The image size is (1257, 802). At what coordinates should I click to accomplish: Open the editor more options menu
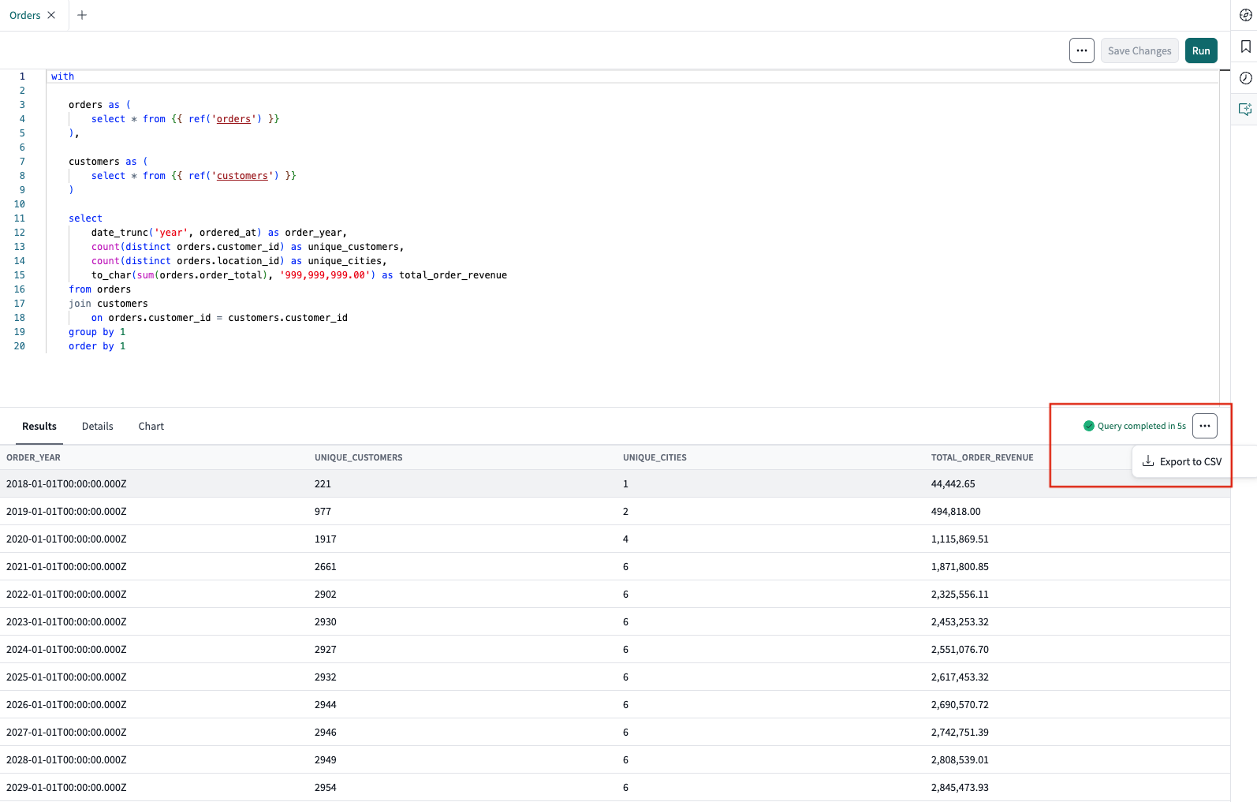click(x=1081, y=50)
